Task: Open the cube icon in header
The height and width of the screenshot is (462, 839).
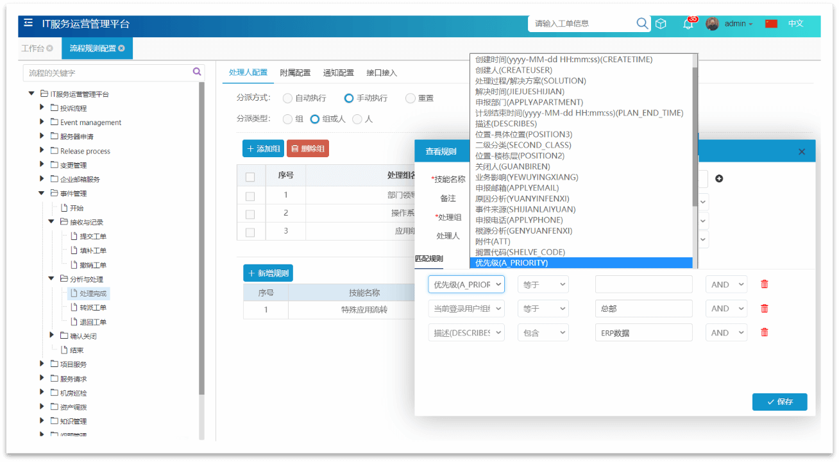Action: coord(661,24)
